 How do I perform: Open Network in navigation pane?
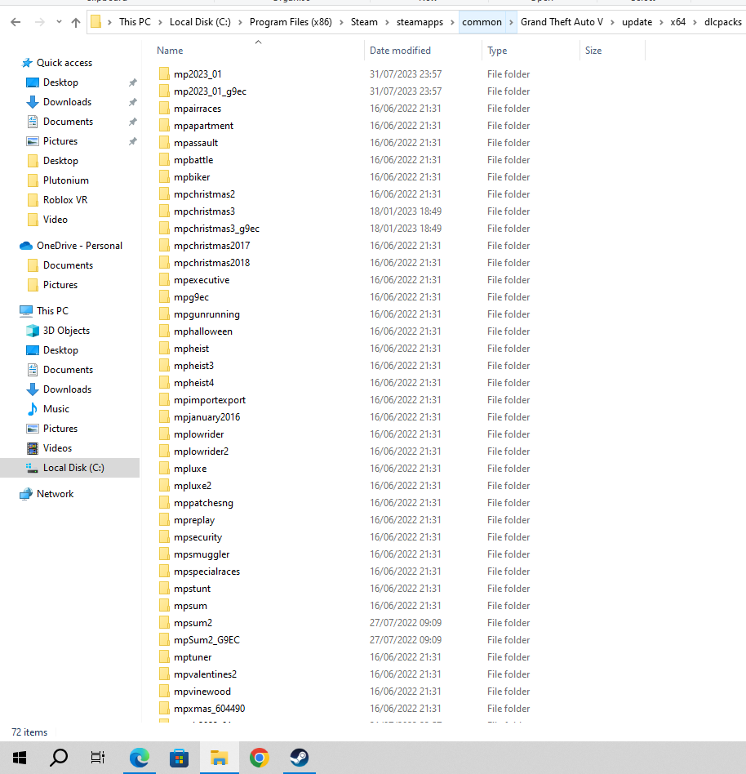coord(55,494)
